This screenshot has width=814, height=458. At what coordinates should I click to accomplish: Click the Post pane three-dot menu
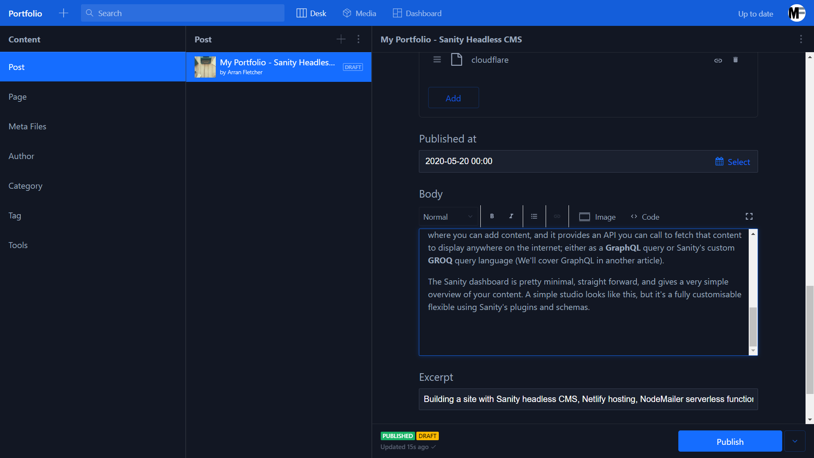(359, 39)
